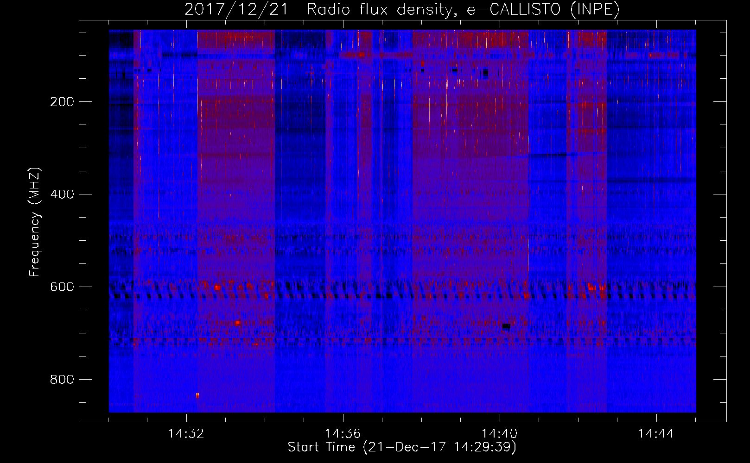
Task: Click the 14:36 time tick label
Action: point(343,434)
